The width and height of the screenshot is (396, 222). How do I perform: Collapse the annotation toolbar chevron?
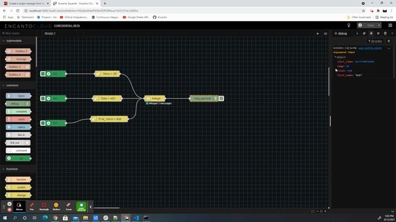[91, 207]
